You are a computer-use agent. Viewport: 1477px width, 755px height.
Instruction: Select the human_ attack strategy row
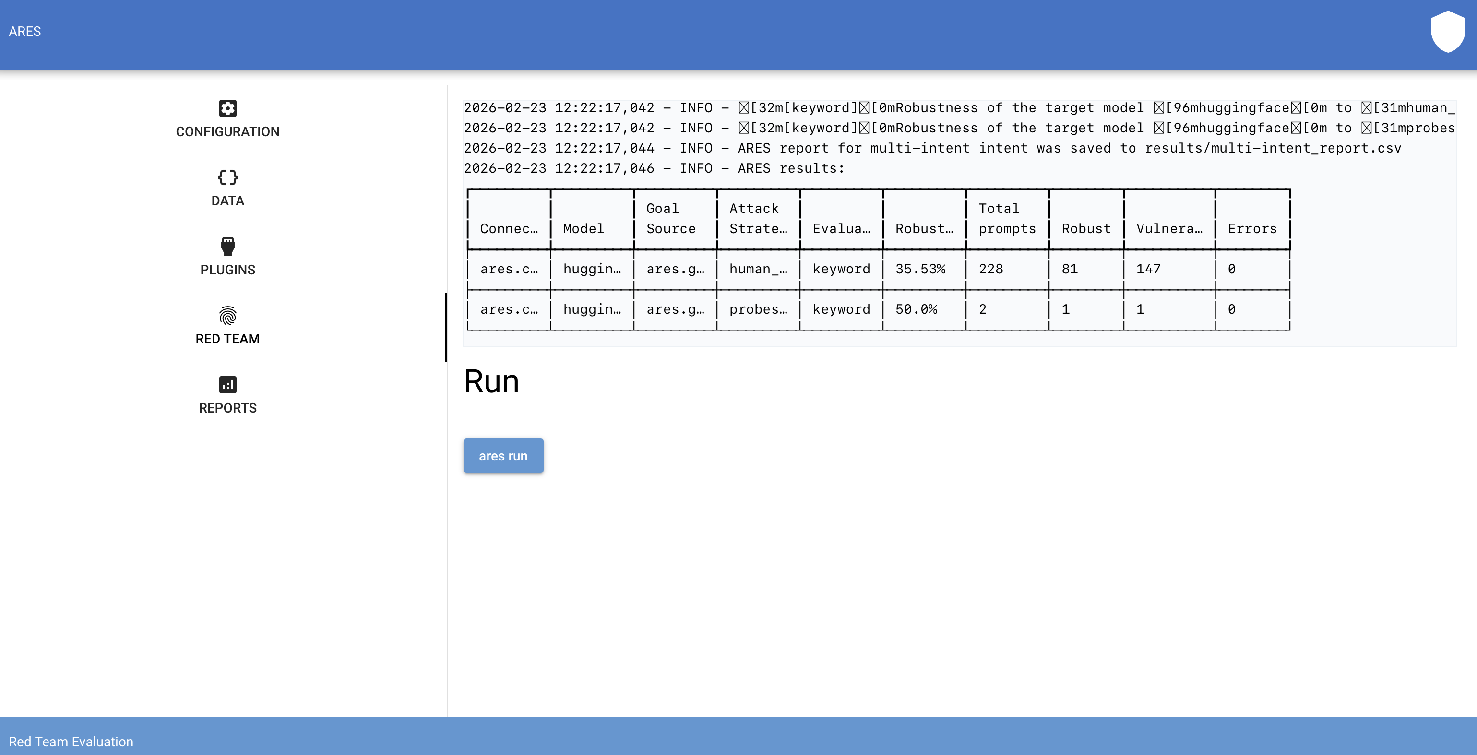(758, 269)
